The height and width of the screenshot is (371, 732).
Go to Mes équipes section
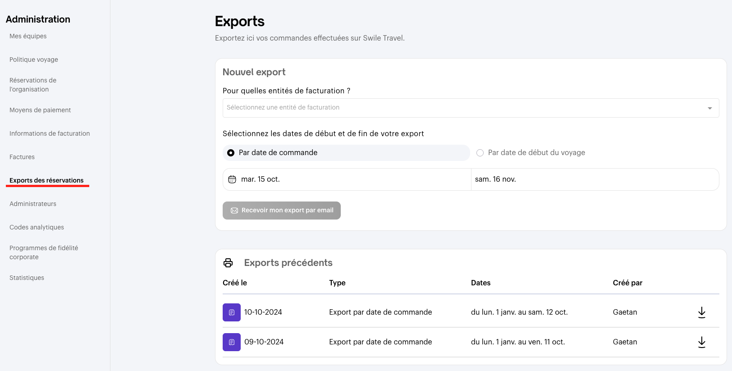pyautogui.click(x=28, y=36)
